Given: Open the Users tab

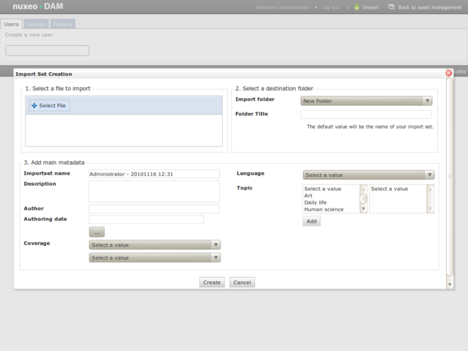Looking at the screenshot, I should (x=11, y=24).
